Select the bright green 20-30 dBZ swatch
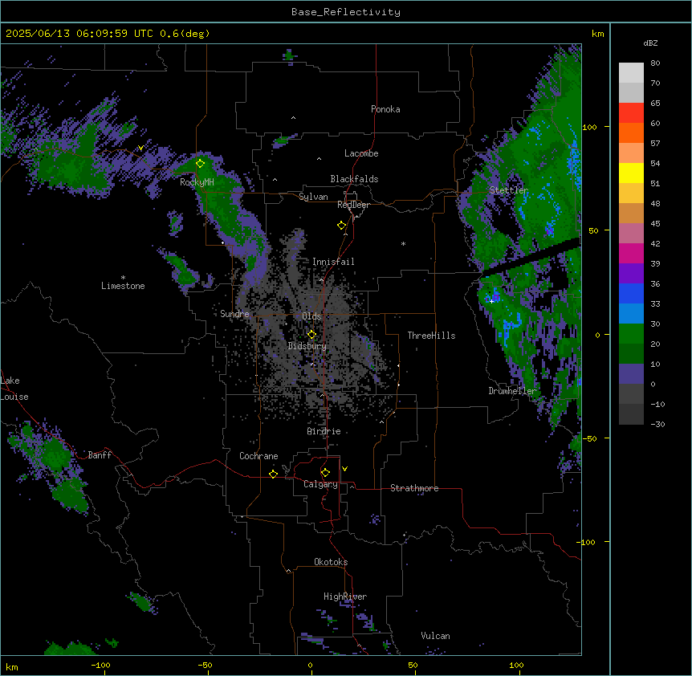 pyautogui.click(x=631, y=334)
